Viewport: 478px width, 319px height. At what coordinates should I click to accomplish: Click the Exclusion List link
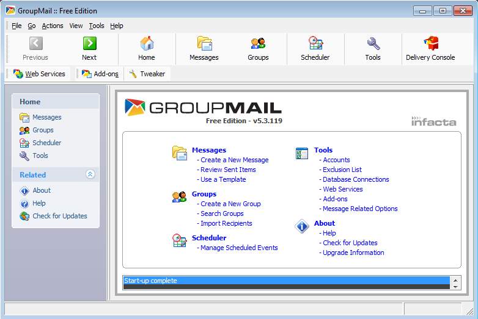click(x=342, y=170)
